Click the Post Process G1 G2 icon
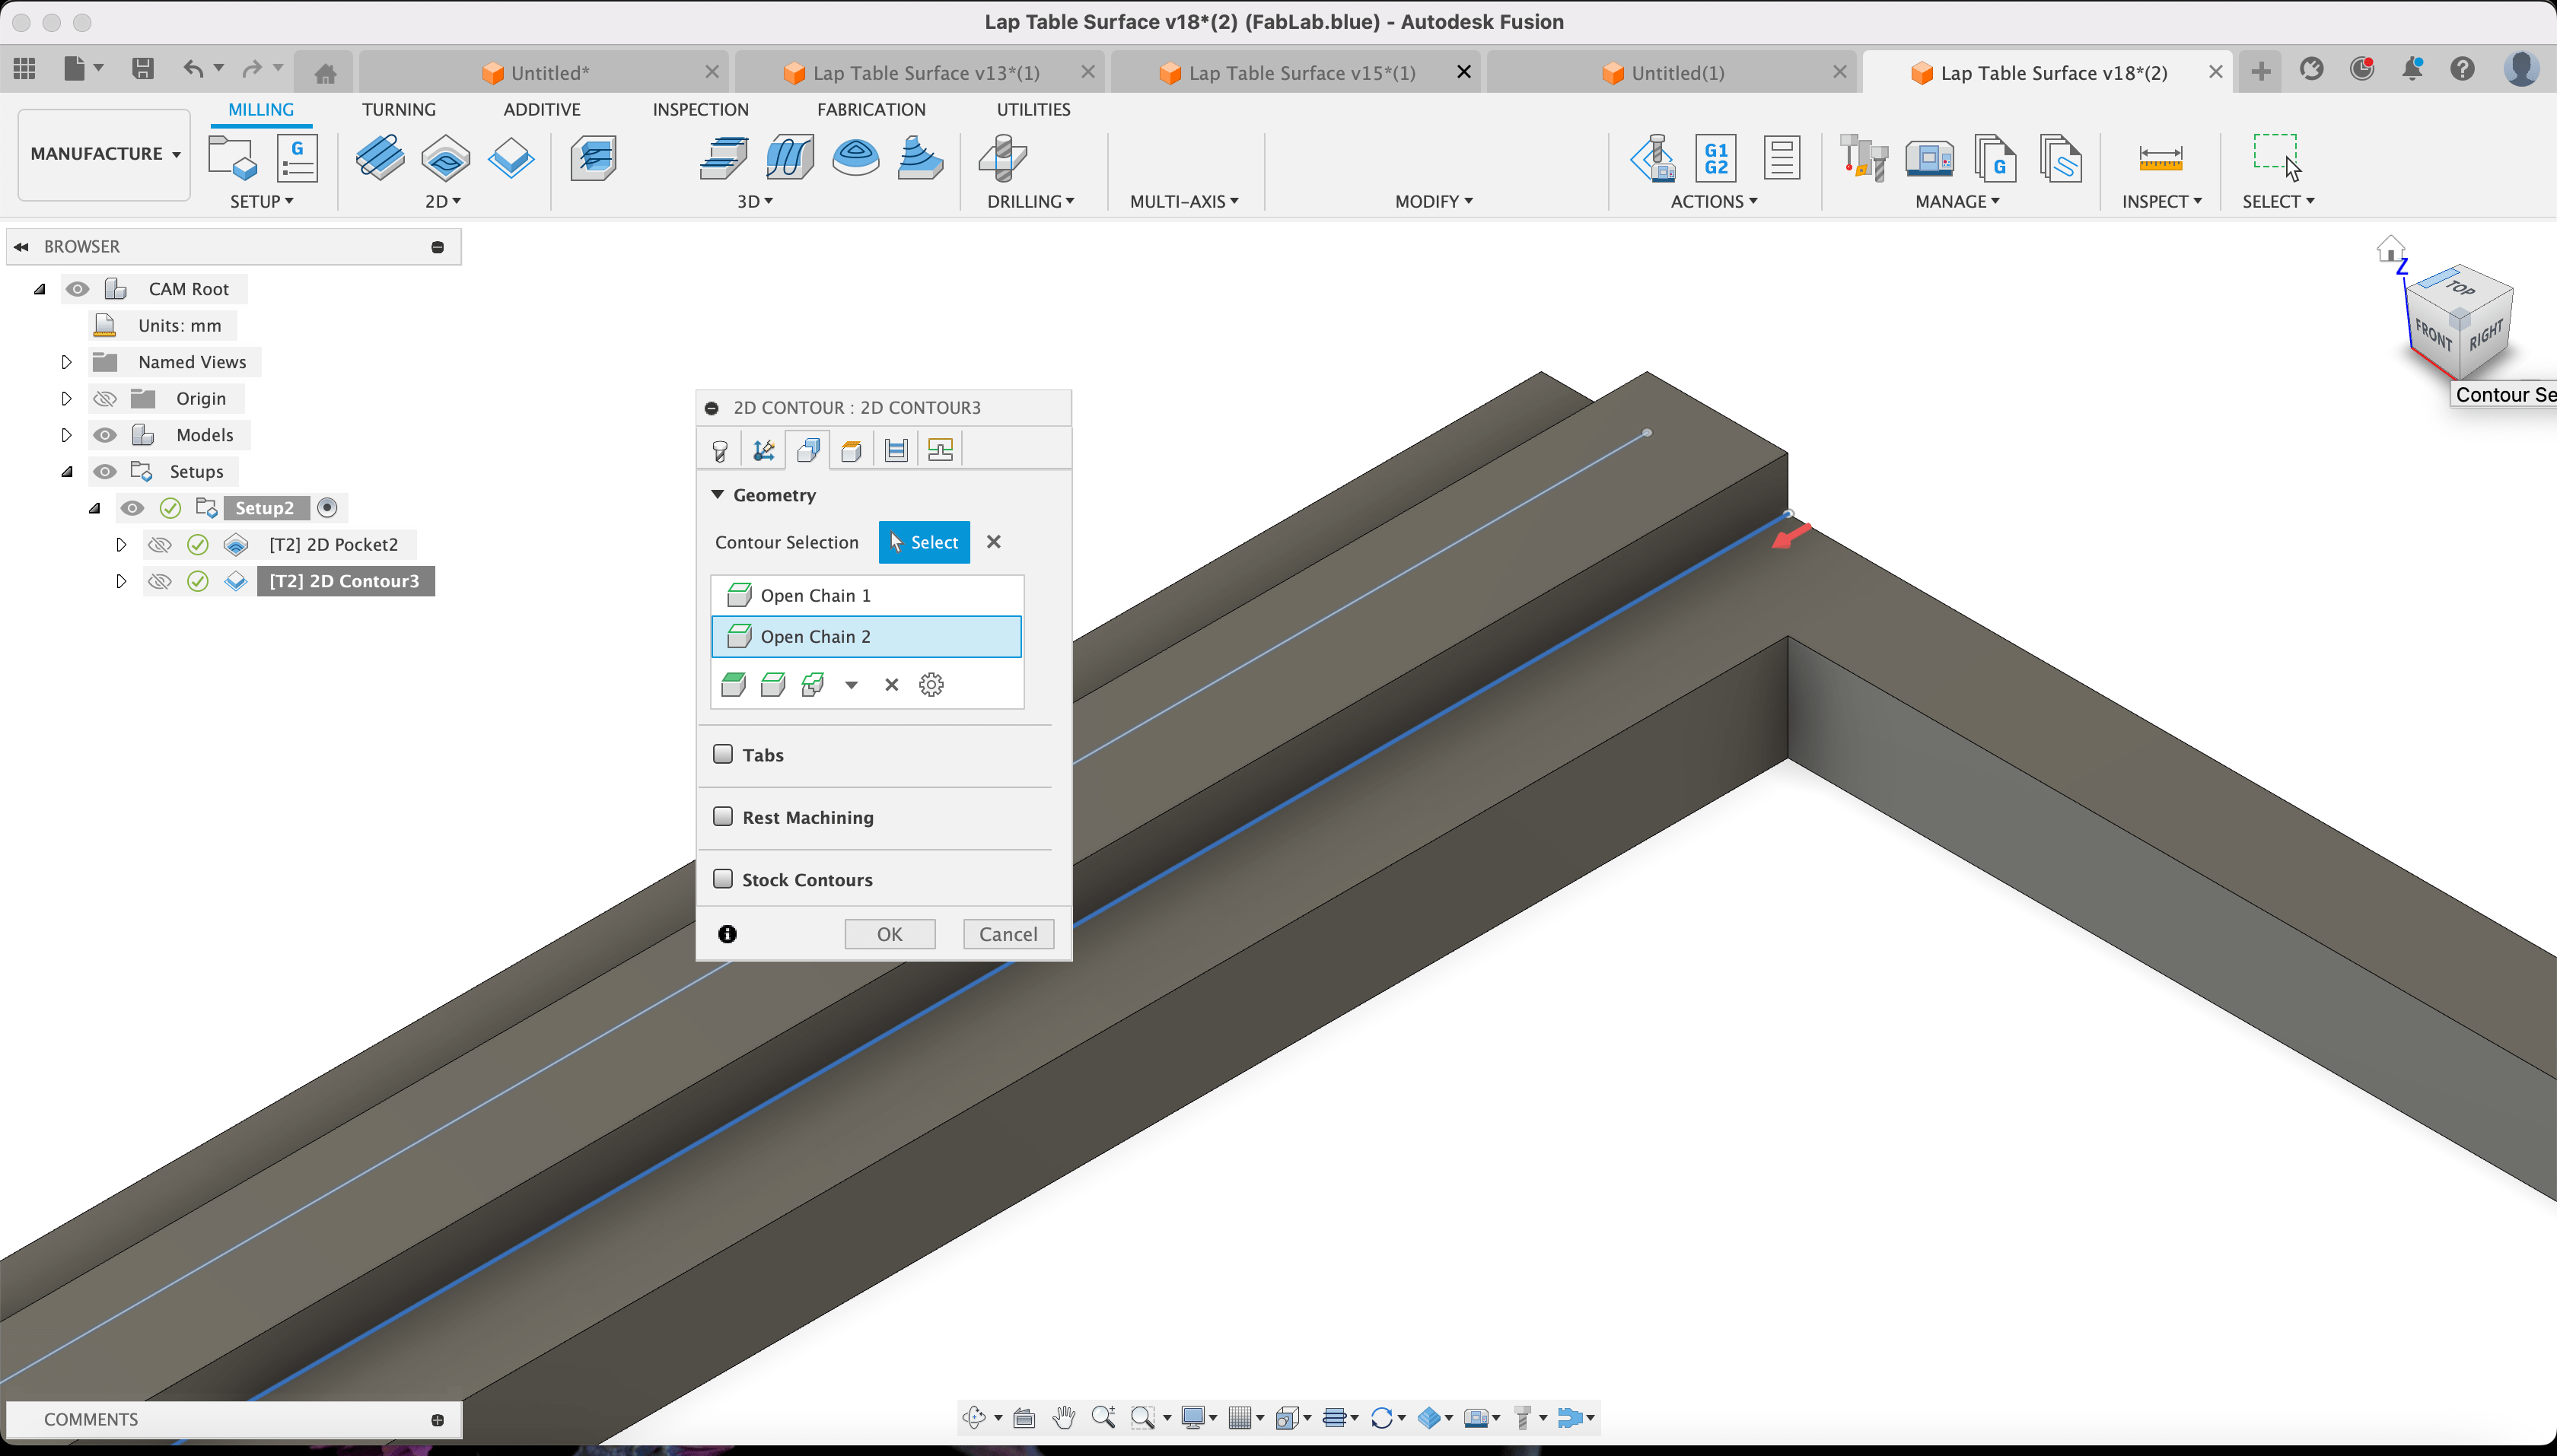This screenshot has width=2557, height=1456. point(1715,158)
